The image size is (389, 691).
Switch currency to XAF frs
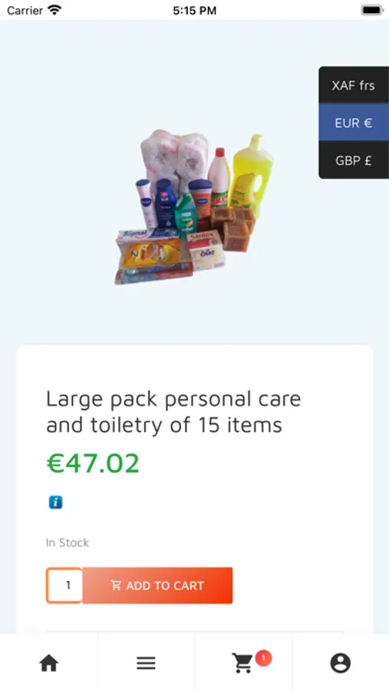point(354,85)
